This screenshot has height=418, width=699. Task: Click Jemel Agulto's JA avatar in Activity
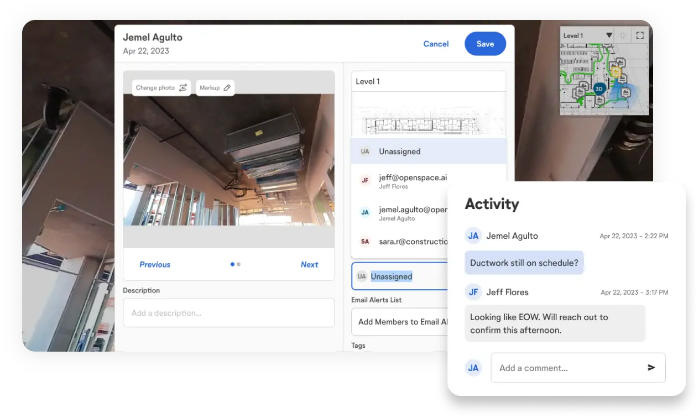(x=473, y=236)
